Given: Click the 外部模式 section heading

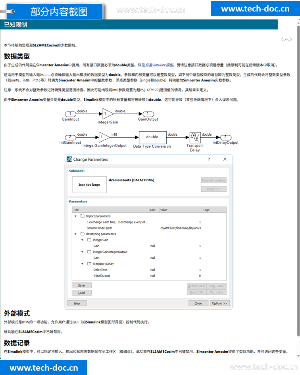Looking at the screenshot, I should tap(17, 313).
